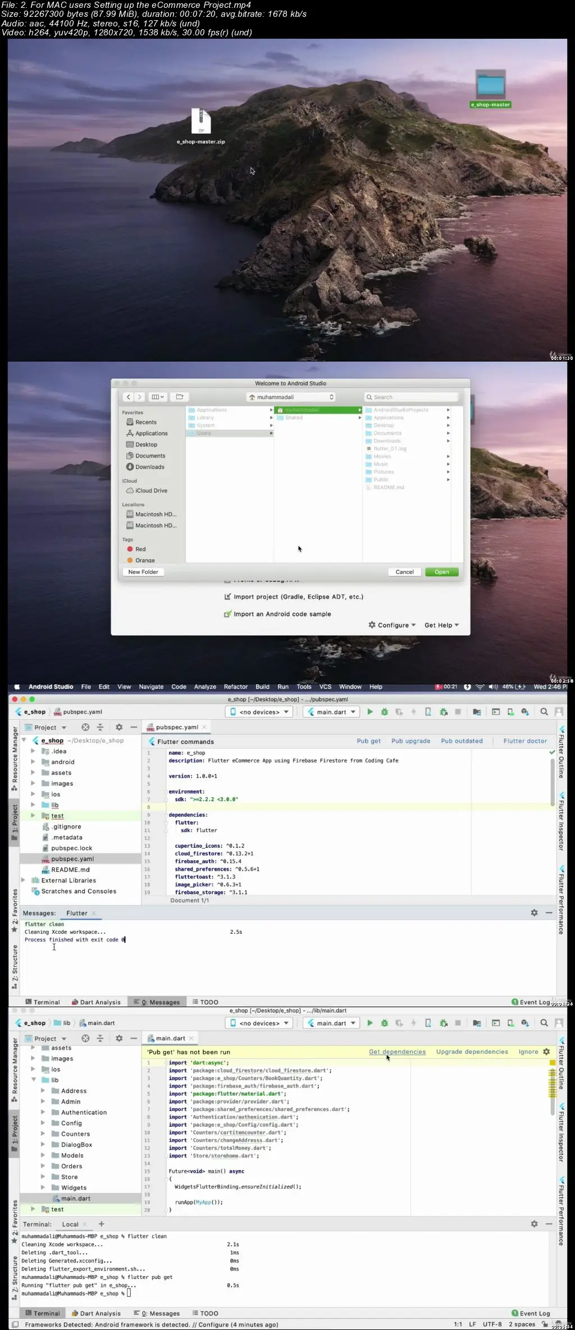Click the Messages panel settings gear icon
The height and width of the screenshot is (1330, 575).
click(x=534, y=913)
